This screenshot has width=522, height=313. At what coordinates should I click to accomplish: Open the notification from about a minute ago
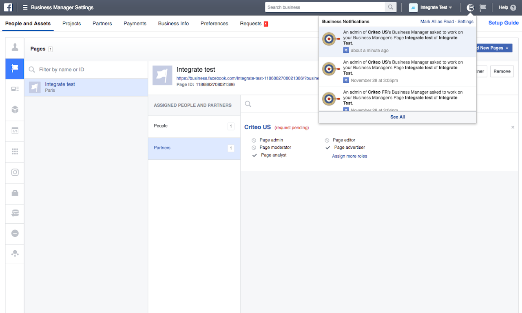click(398, 42)
